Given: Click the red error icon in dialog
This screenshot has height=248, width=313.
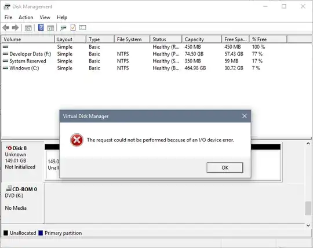Looking at the screenshot, I should (x=77, y=140).
